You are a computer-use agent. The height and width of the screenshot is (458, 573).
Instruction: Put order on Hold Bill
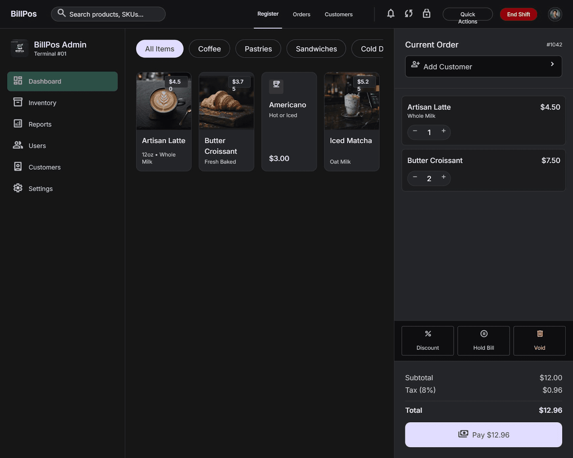coord(483,341)
